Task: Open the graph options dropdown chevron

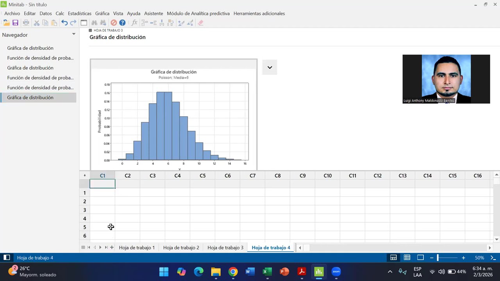Action: (x=270, y=68)
